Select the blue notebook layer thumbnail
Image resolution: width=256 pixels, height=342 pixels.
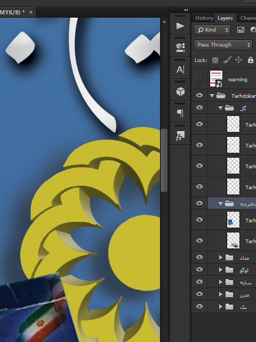click(x=233, y=220)
